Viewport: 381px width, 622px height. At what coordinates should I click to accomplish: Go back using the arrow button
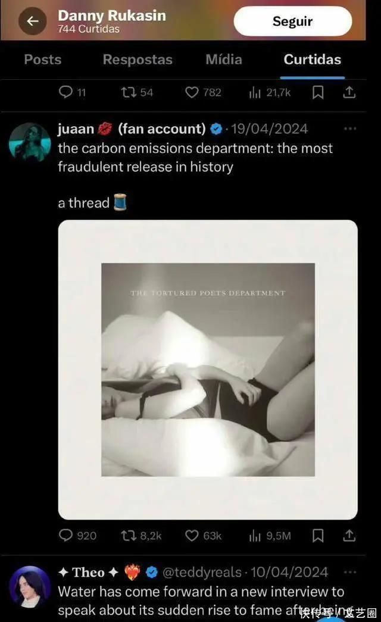(x=33, y=21)
